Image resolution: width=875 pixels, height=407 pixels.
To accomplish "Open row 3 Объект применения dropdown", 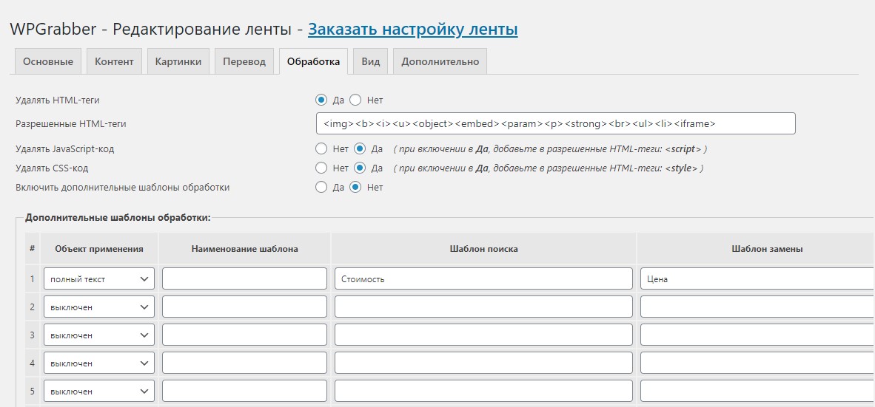I will (99, 335).
